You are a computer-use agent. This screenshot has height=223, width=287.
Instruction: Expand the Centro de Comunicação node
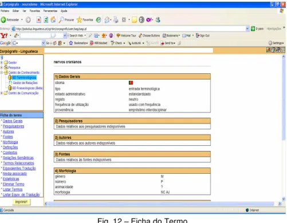2,93
